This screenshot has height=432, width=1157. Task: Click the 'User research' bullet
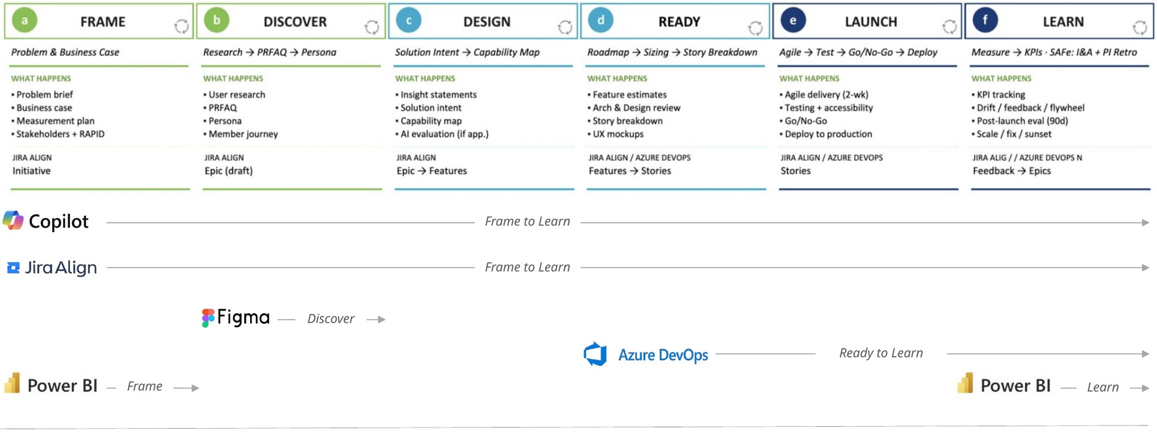[x=234, y=94]
